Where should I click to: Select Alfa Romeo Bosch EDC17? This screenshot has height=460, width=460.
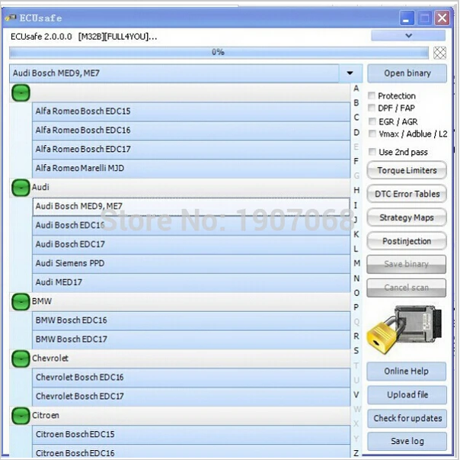[x=191, y=150]
